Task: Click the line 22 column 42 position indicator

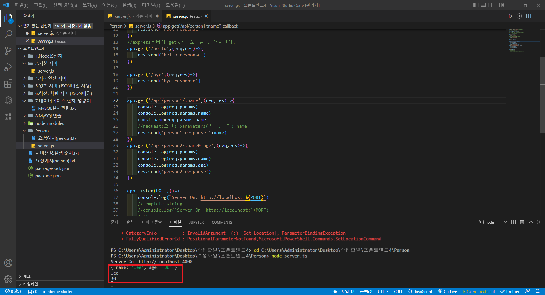Action: tap(344, 291)
